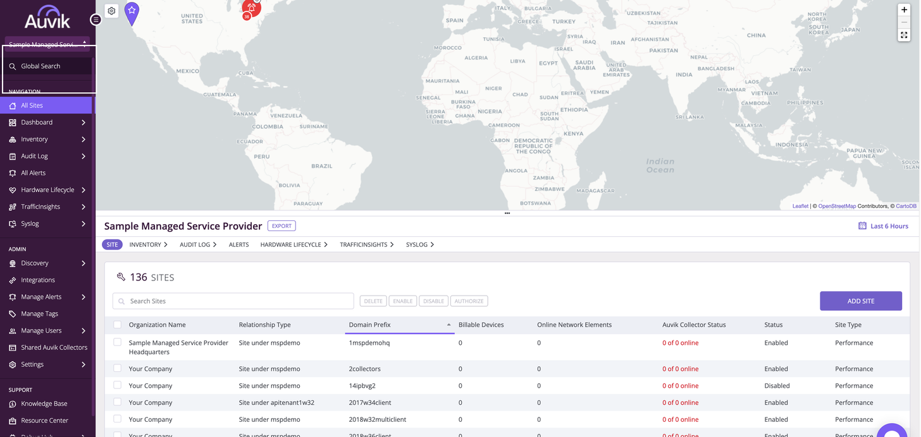Open the INVENTORY tab
The height and width of the screenshot is (437, 921).
coord(149,244)
